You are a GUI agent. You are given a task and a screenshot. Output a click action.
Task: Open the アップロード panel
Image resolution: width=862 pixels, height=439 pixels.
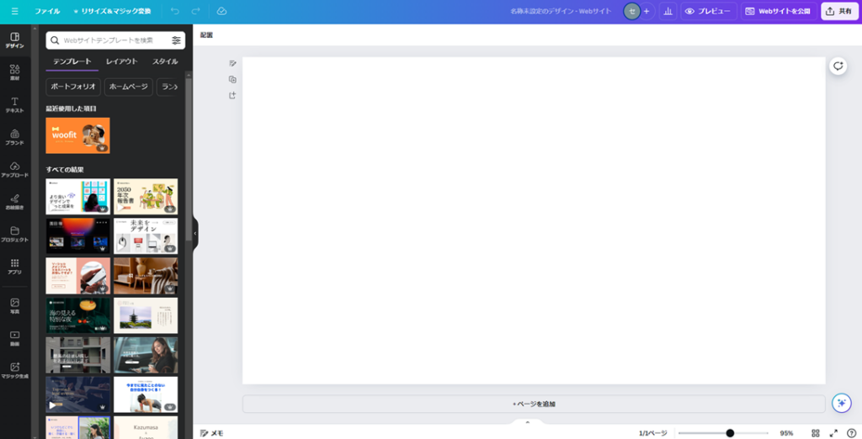pos(14,169)
